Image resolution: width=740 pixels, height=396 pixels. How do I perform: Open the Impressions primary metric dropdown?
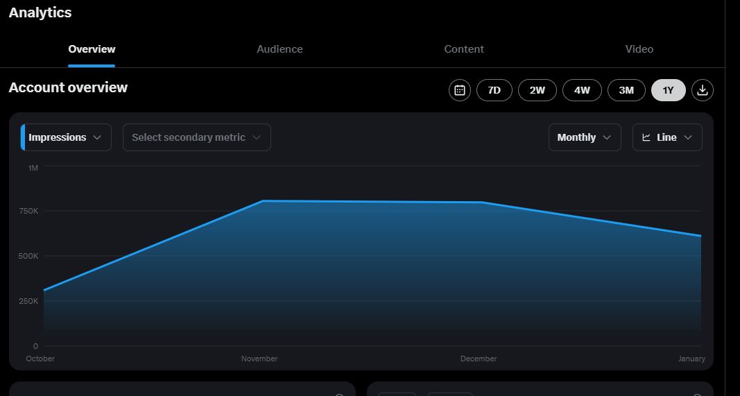click(x=66, y=137)
